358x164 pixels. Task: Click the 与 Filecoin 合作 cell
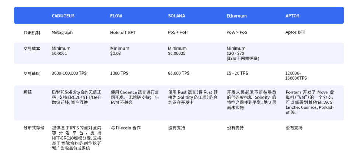125,128
